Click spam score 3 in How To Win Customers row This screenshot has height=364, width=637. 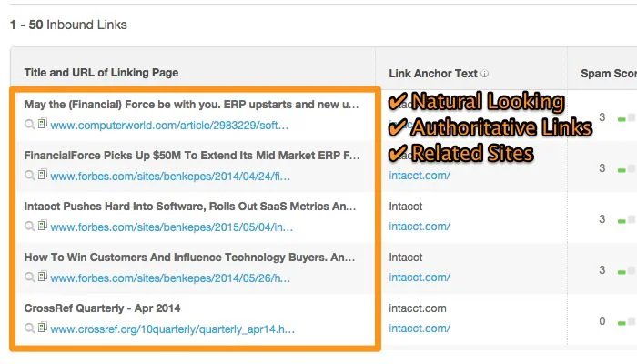pyautogui.click(x=602, y=270)
